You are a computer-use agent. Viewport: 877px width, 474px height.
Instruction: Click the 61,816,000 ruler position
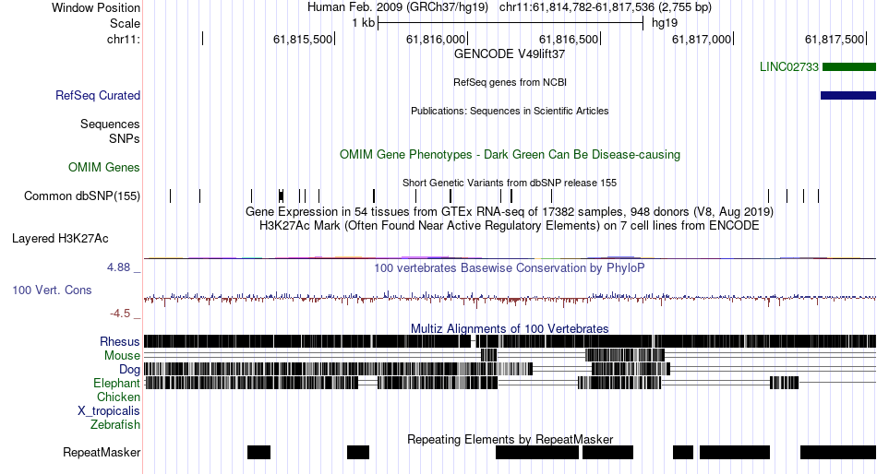click(436, 39)
